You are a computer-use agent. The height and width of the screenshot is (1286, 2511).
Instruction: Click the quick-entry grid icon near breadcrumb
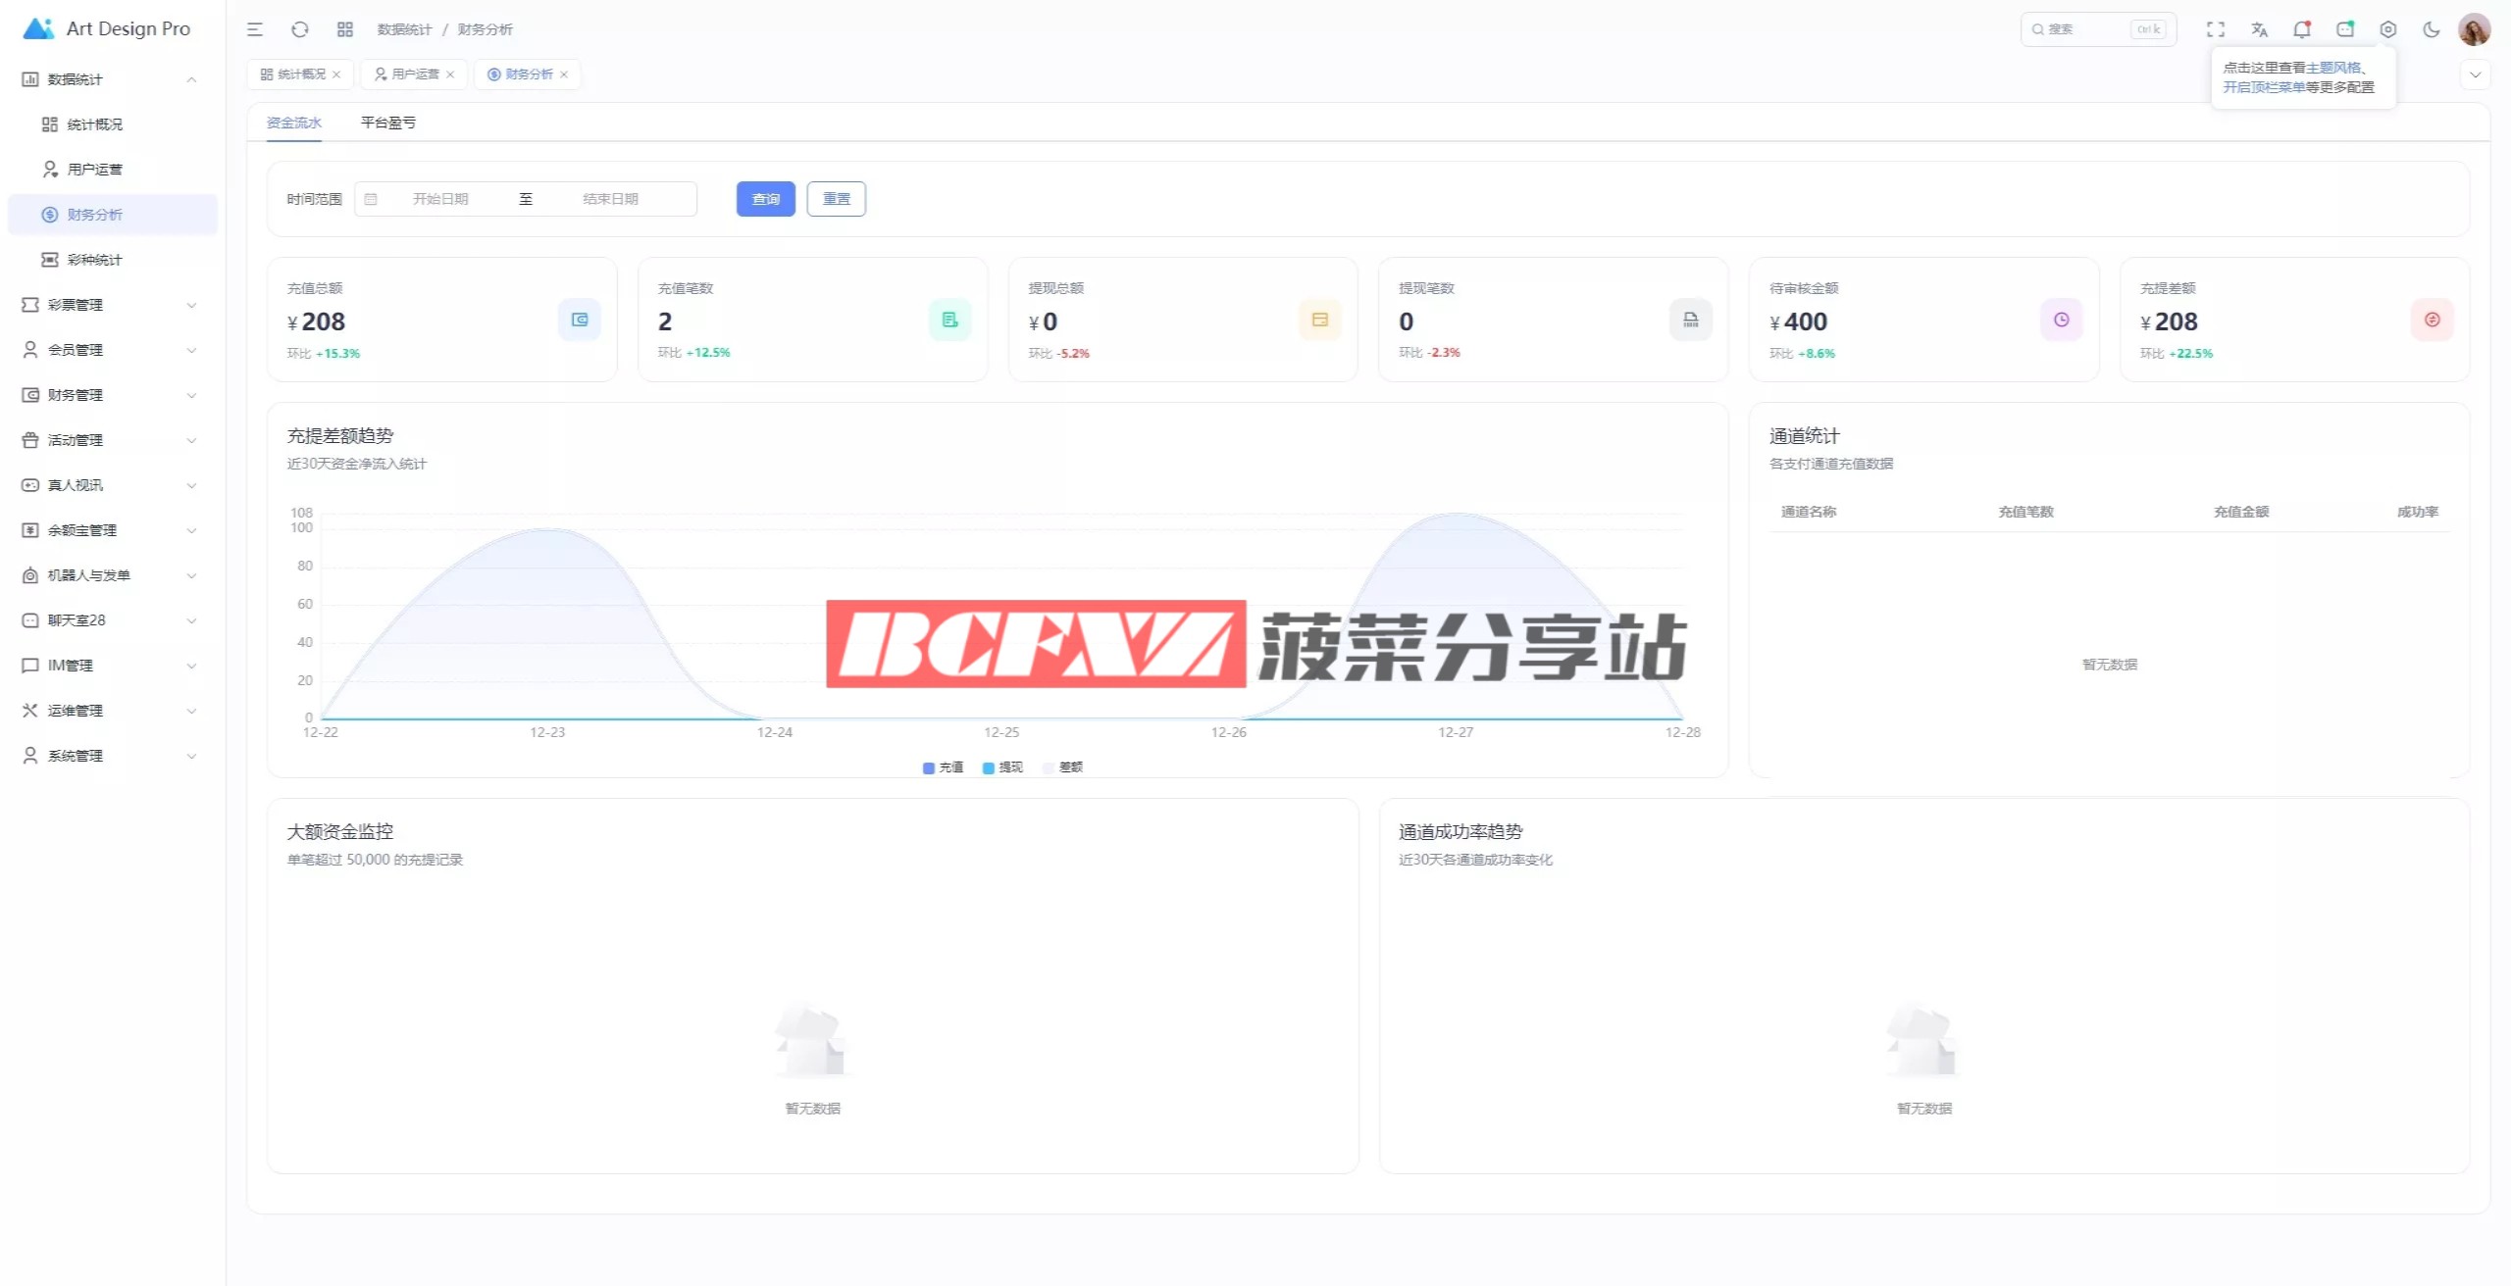click(344, 29)
